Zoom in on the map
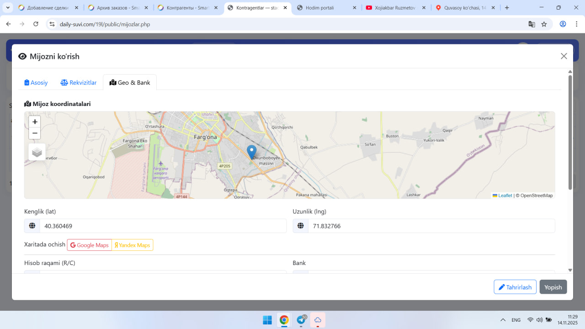585x329 pixels. (35, 122)
